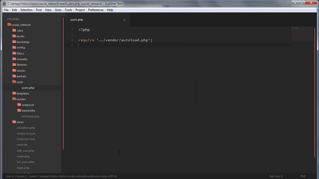This screenshot has height=179, width=319.
Task: Open the Selection menu
Action: click(x=26, y=10)
